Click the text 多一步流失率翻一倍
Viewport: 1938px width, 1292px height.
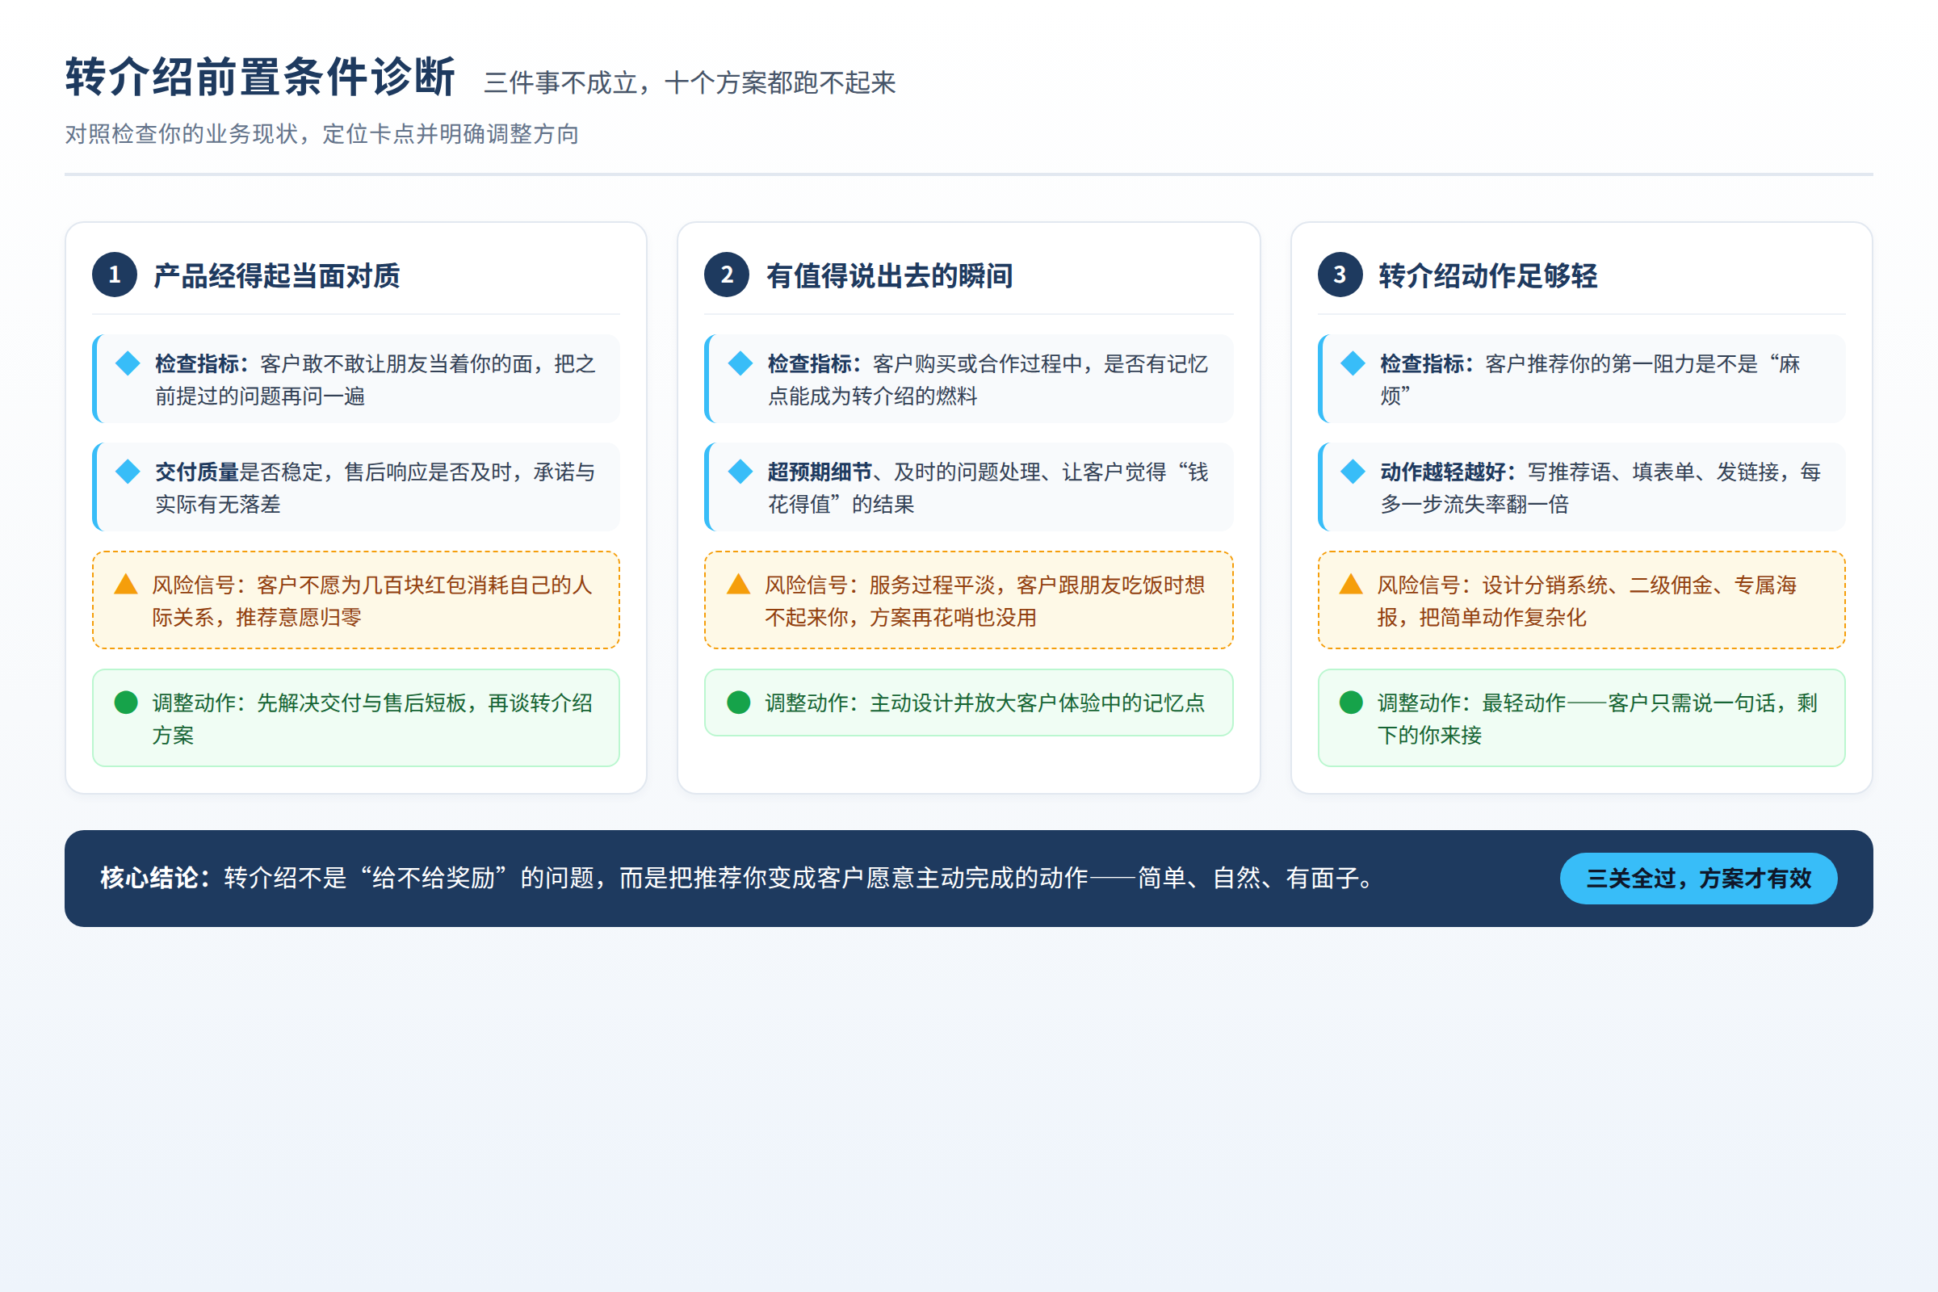click(1474, 504)
